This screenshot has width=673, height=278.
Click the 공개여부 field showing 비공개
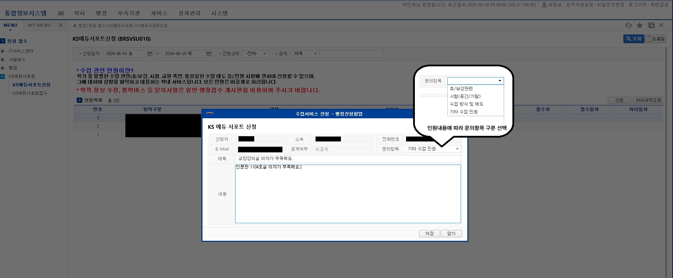343,149
